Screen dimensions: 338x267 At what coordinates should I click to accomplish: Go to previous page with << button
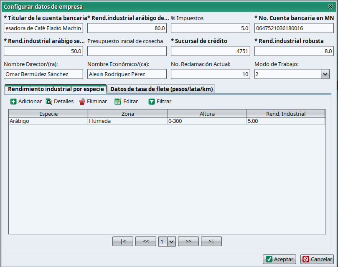click(x=146, y=242)
